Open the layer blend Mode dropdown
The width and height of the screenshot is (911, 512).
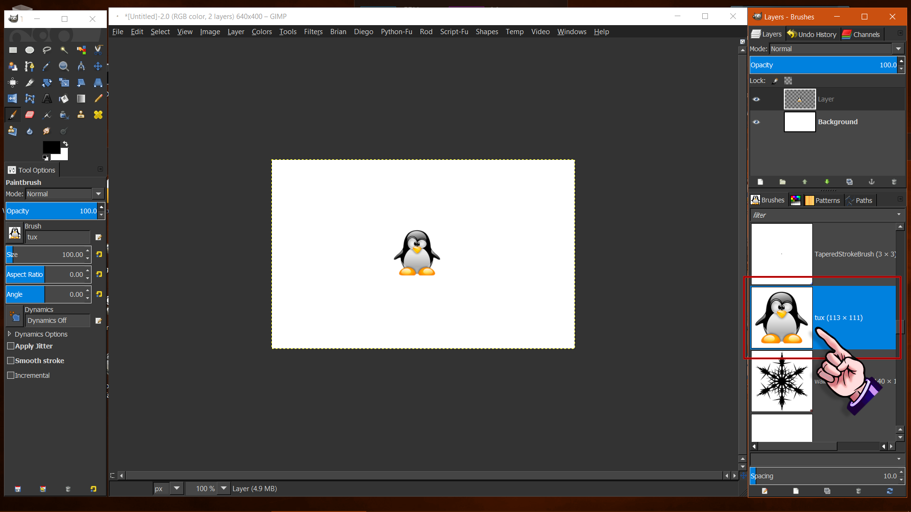click(898, 48)
